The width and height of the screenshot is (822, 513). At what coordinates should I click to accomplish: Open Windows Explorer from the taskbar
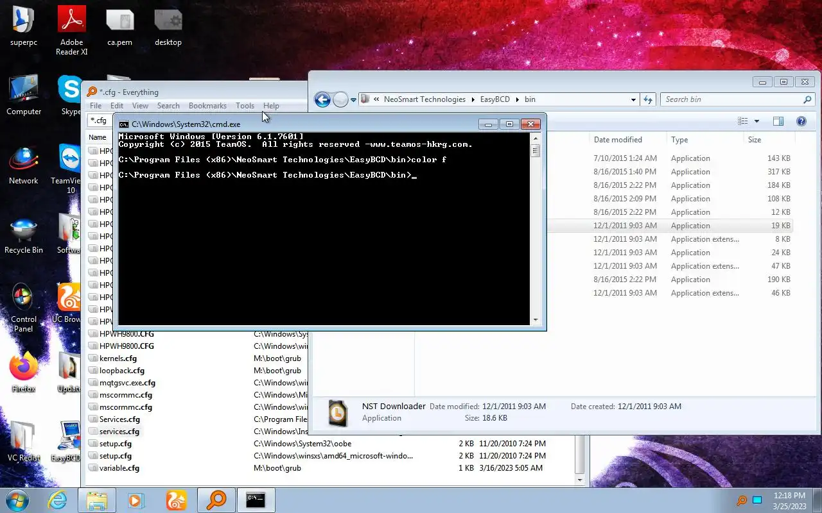tap(97, 500)
